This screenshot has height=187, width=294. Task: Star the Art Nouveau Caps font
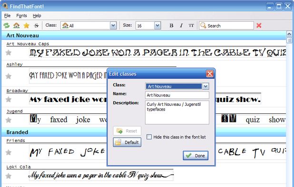8,53
